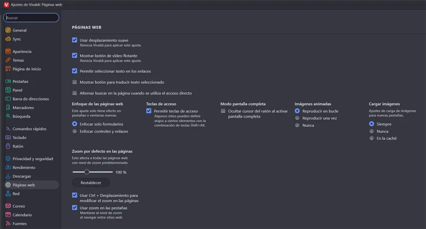Image resolution: width=426 pixels, height=229 pixels.
Task: Select Enfocar solo formularios radio button
Action: coord(75,124)
